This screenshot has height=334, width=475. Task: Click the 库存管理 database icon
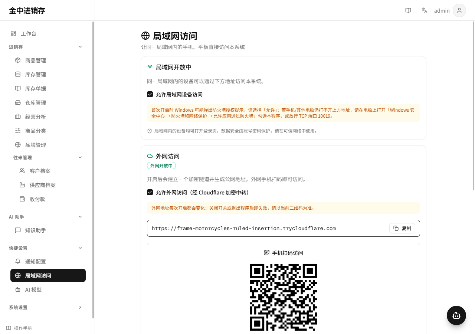(x=18, y=74)
